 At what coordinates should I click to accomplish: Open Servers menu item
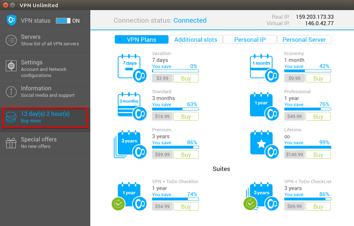pyautogui.click(x=45, y=43)
